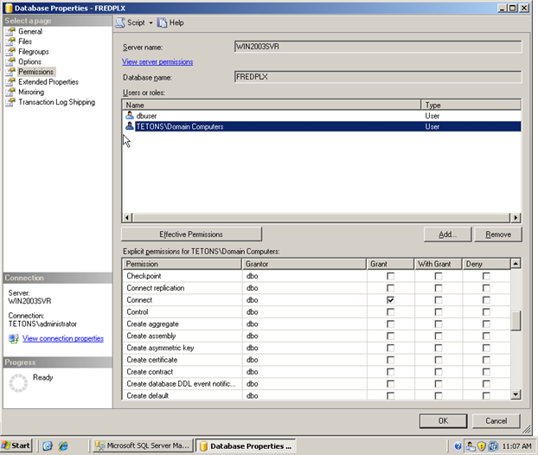
Task: Click the Remove button
Action: point(498,234)
